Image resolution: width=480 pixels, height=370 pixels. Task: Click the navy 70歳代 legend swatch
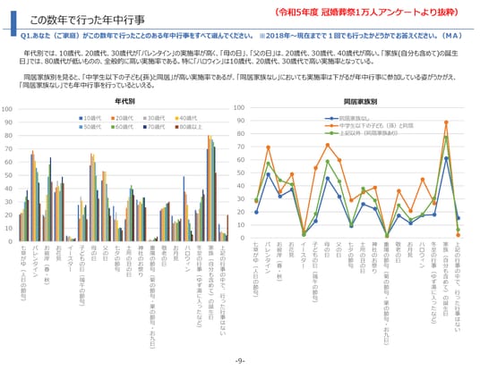pyautogui.click(x=144, y=127)
